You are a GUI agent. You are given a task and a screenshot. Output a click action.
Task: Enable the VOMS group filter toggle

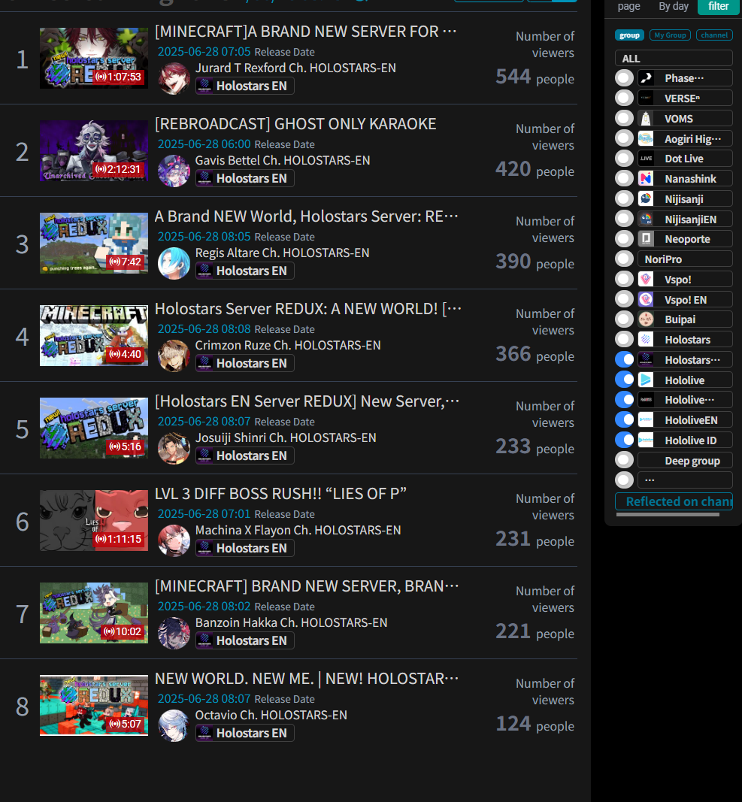(624, 118)
